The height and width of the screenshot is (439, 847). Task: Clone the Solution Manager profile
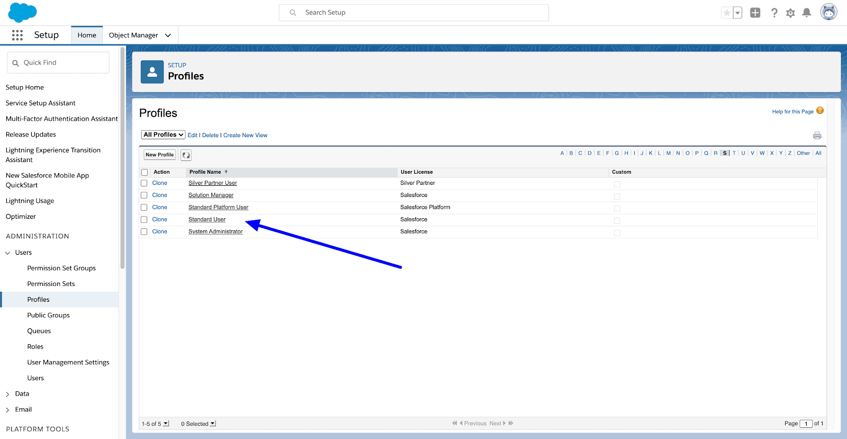coord(159,195)
